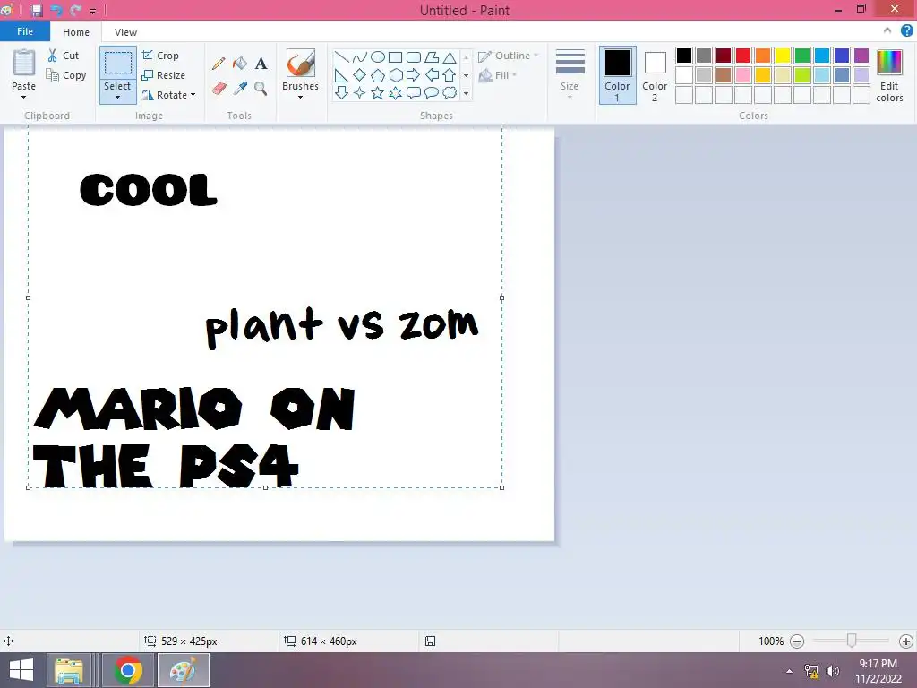917x688 pixels.
Task: Choose the Six-point star shape
Action: click(x=396, y=92)
